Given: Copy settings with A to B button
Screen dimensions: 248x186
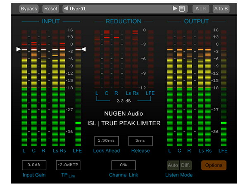Looking at the screenshot, I should [221, 9].
